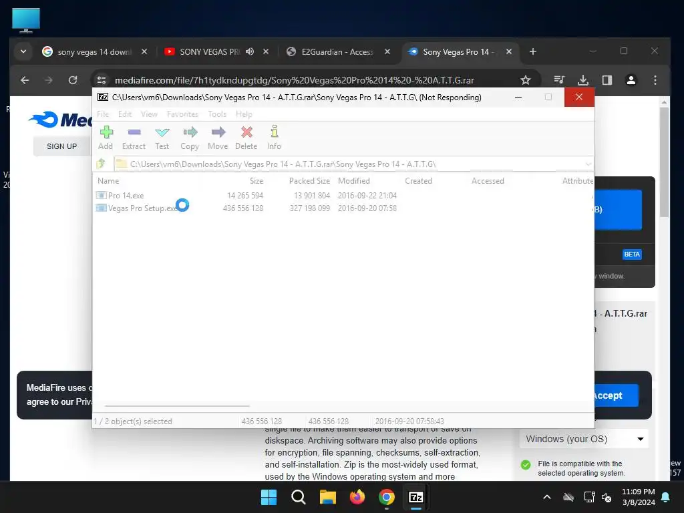Open the Chrome profile icon
Viewport: 684px width, 513px height.
tap(631, 80)
